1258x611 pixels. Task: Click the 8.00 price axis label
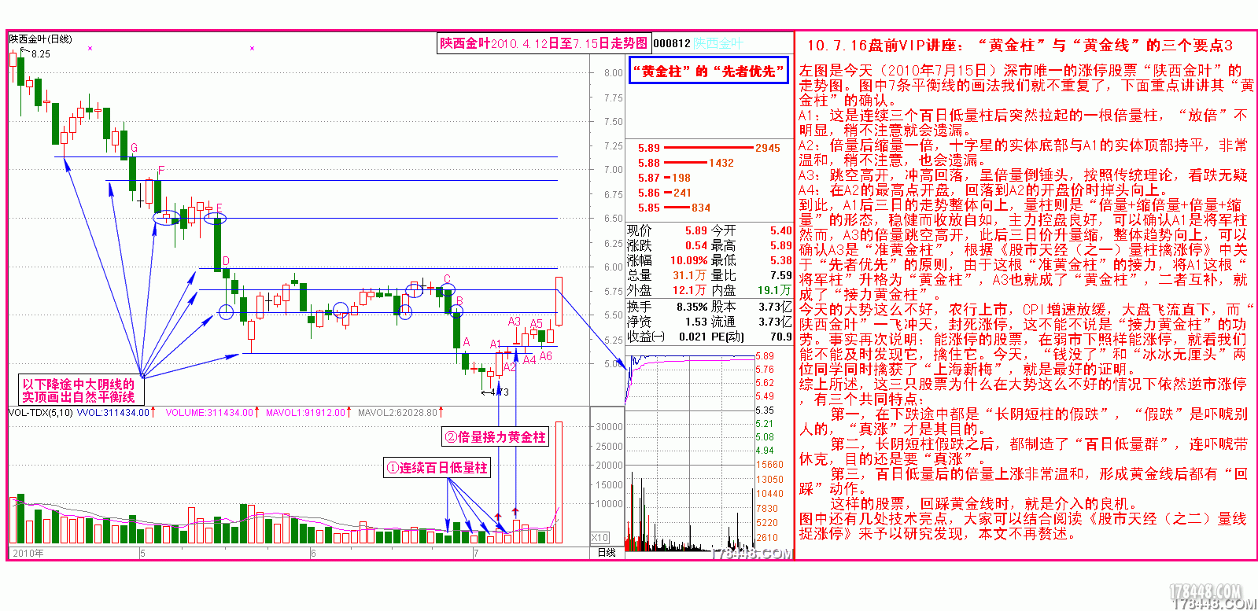[614, 73]
